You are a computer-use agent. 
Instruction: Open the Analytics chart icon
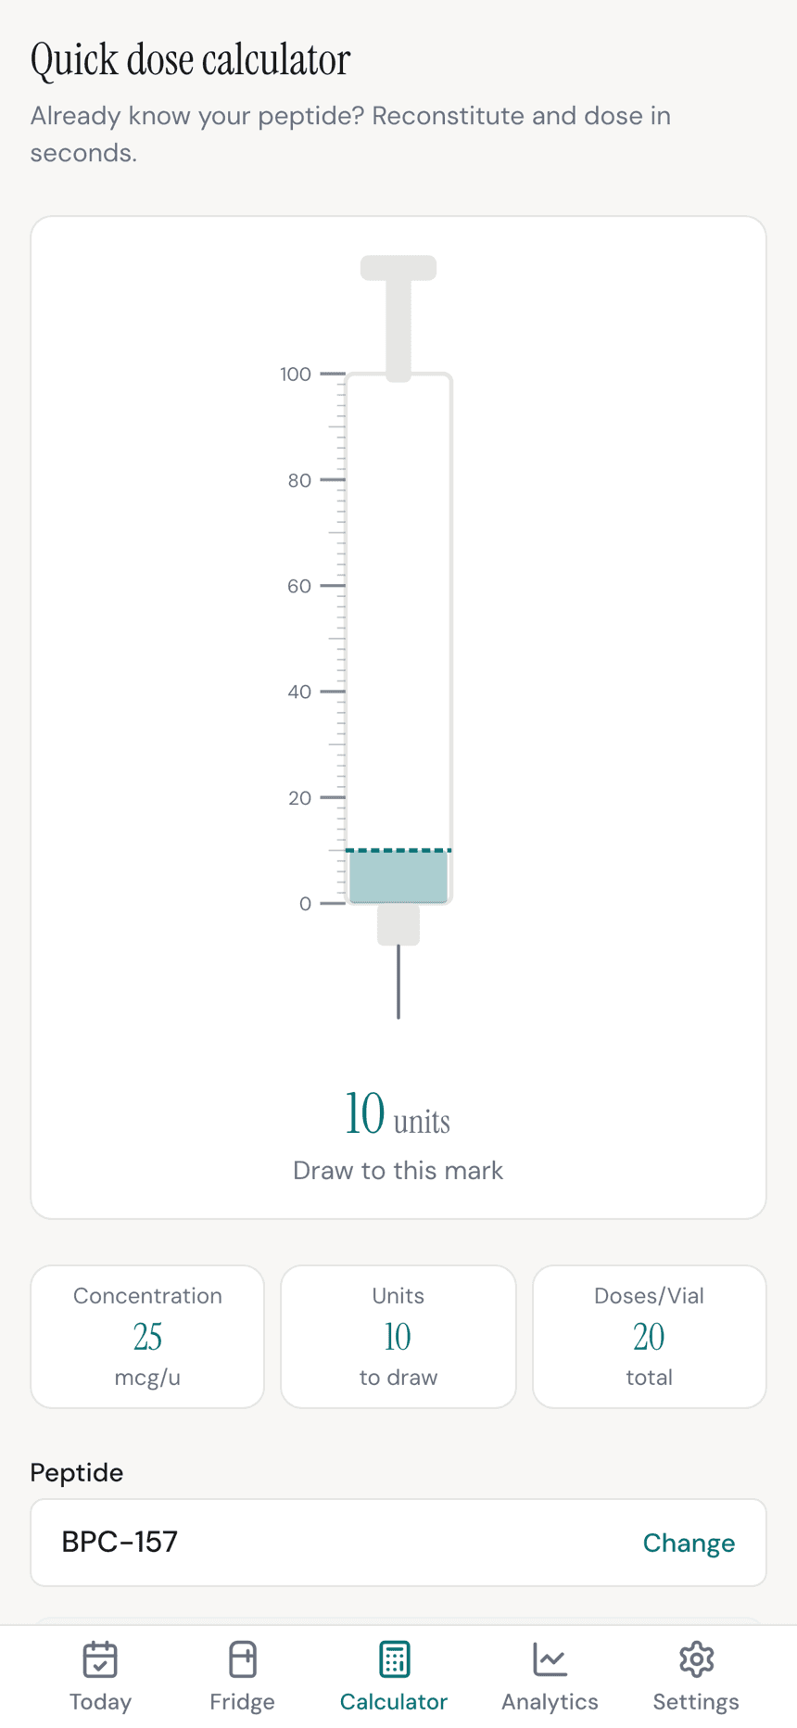[550, 1659]
